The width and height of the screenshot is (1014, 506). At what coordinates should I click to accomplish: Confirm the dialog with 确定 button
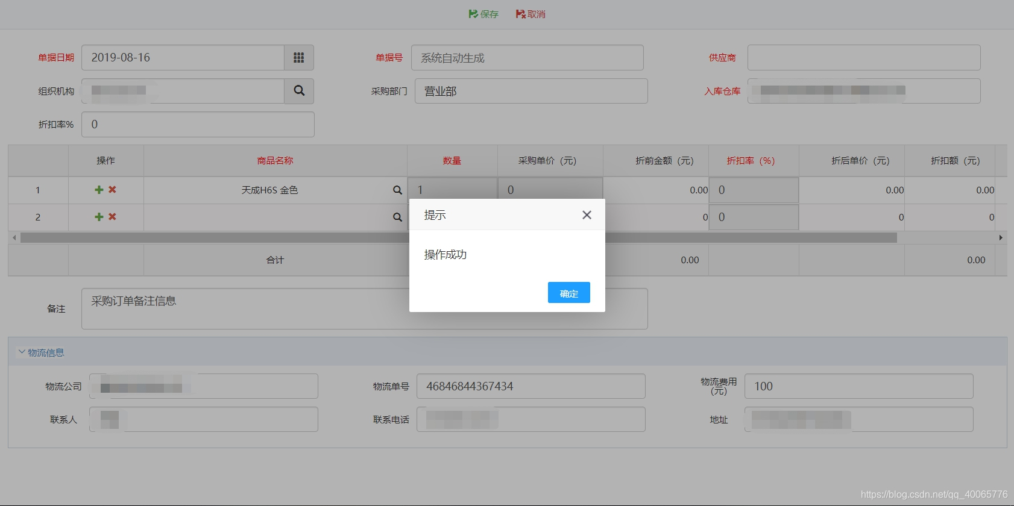(x=569, y=293)
